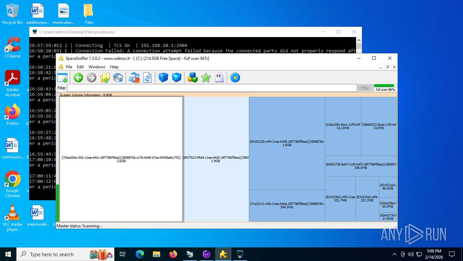Viewport: 463px width, 261px height.
Task: Click the page refresh zoomed-scan icon
Action: tap(147, 77)
